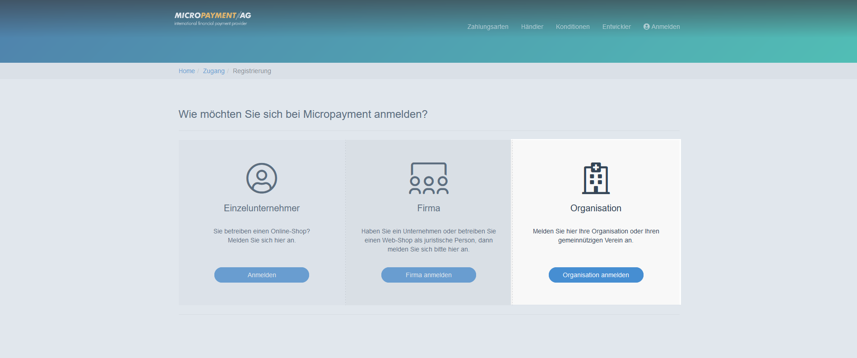Open the Konditionen menu item
This screenshot has width=857, height=358.
click(x=573, y=27)
